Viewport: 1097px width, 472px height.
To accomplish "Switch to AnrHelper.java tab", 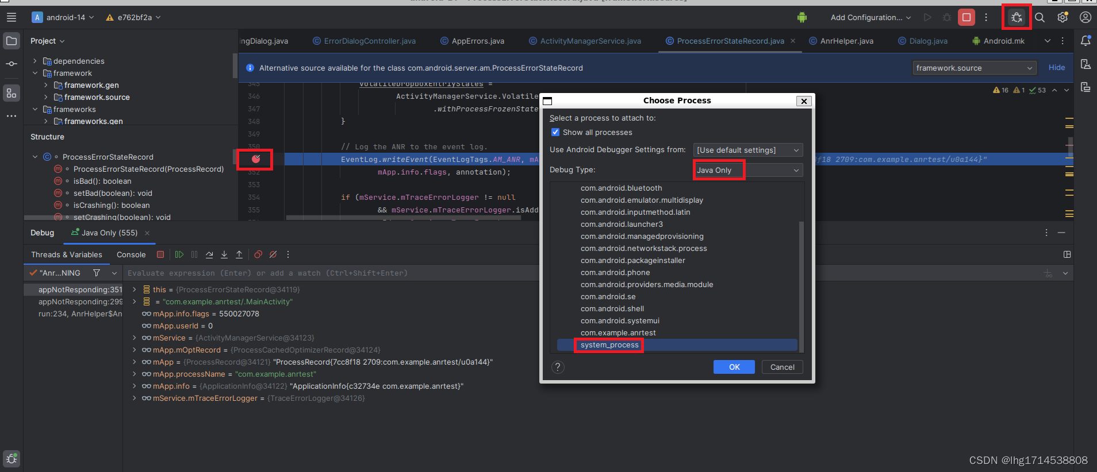I will pyautogui.click(x=841, y=41).
